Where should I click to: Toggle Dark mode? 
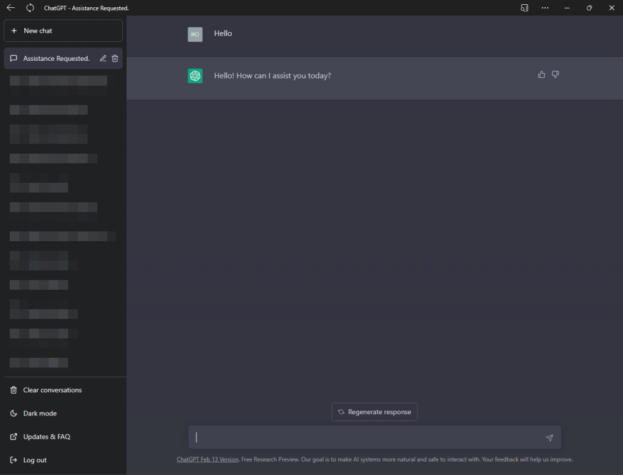[x=63, y=414]
